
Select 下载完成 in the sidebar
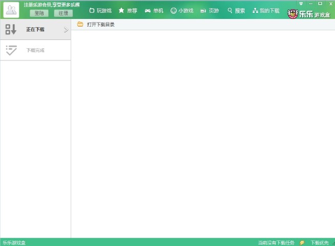[x=35, y=50]
